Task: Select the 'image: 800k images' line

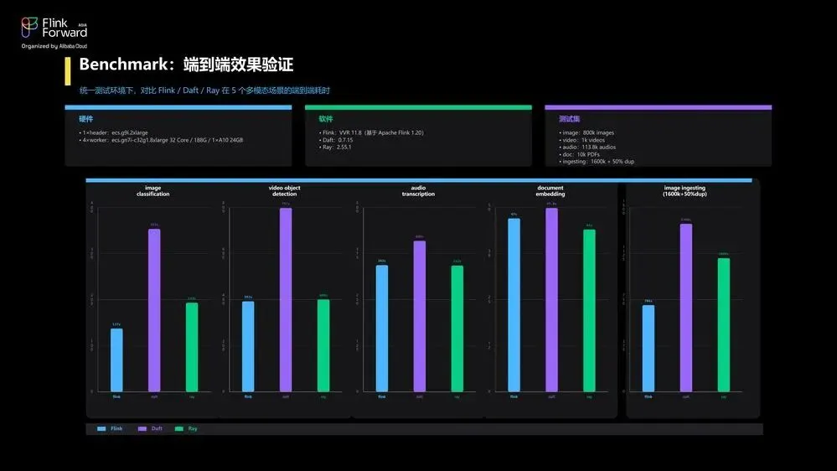Action: pyautogui.click(x=586, y=132)
